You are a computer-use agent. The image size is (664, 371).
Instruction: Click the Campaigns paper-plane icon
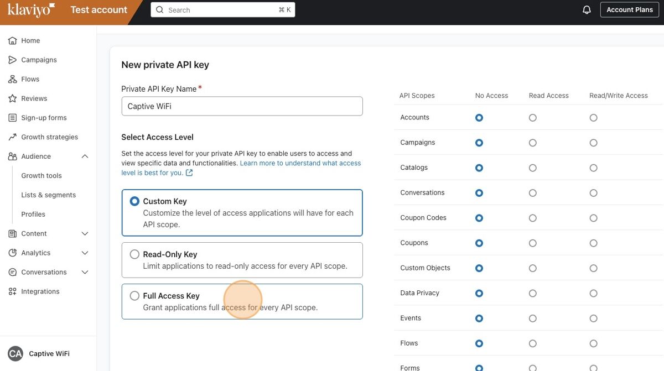tap(13, 60)
